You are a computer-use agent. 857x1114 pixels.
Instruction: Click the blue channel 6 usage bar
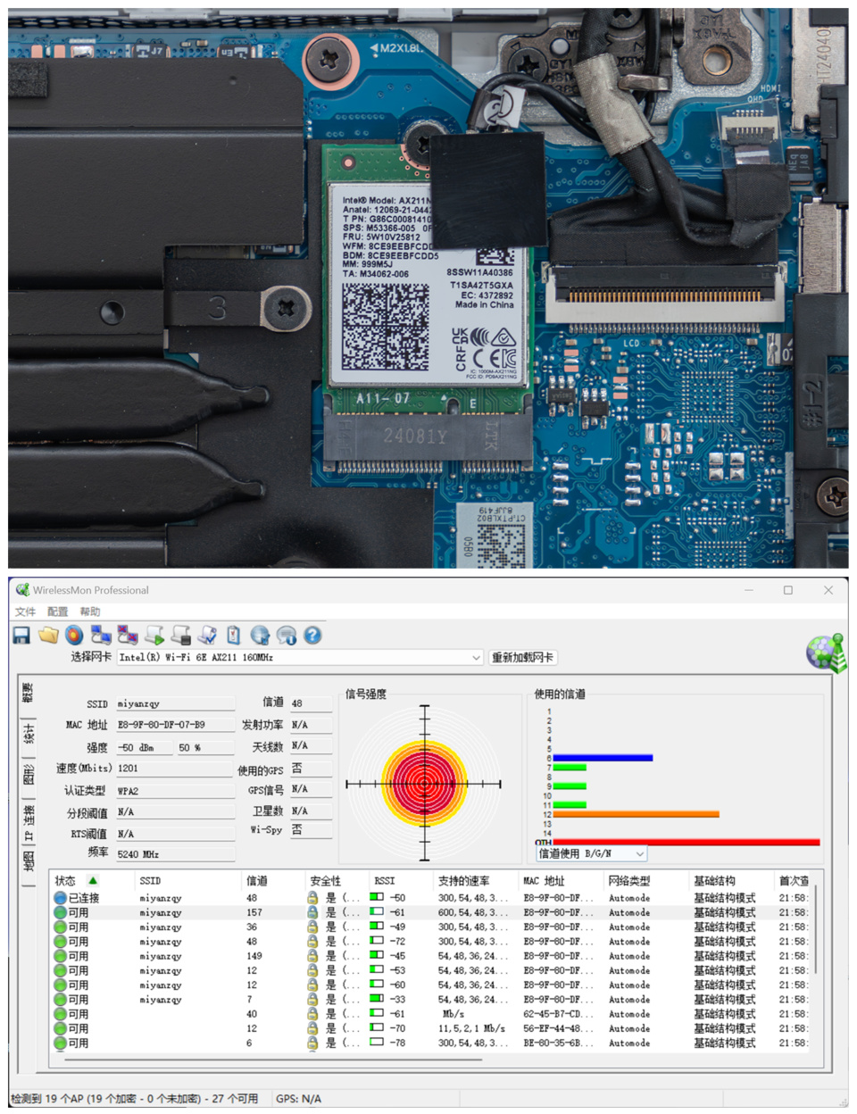coord(603,758)
